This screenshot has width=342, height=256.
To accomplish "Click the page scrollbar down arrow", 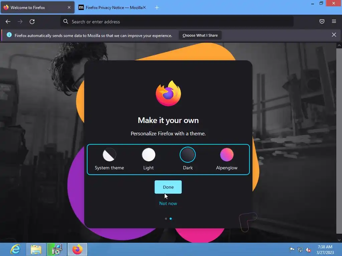I will 339,240.
